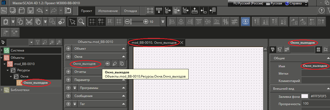Viewport: 330px width, 110px height.
Task: Expand the Система tree node
Action: tap(2, 50)
